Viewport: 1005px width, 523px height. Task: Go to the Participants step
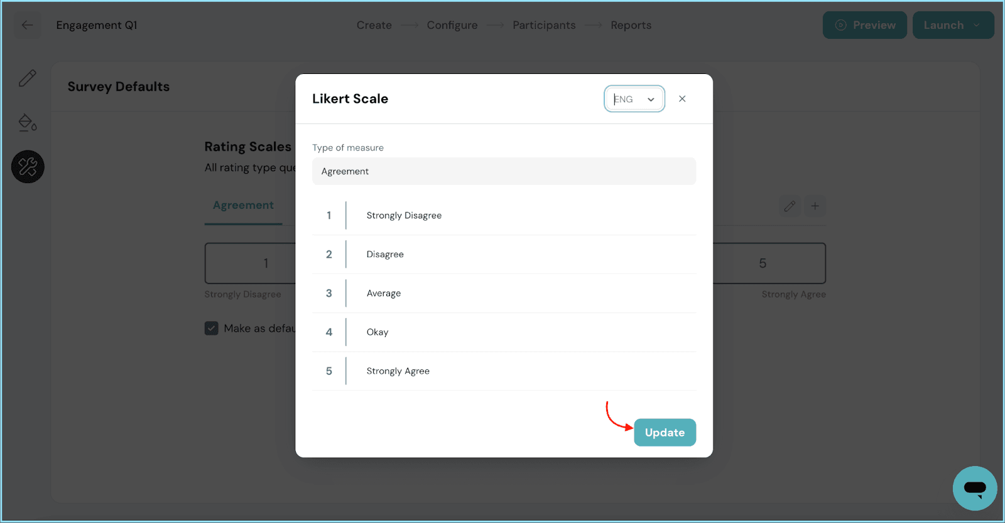click(543, 25)
